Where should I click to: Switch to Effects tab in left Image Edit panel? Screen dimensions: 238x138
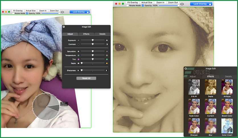tap(86, 34)
